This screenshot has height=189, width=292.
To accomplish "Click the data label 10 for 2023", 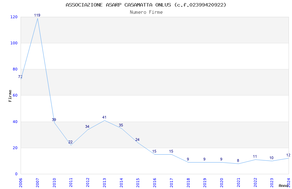I will coord(271,158).
